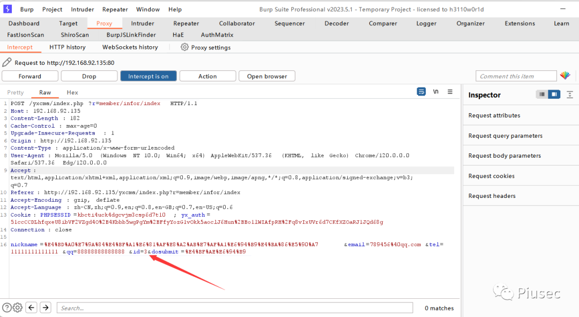
Task: Click the Comment this item field
Action: pos(516,76)
